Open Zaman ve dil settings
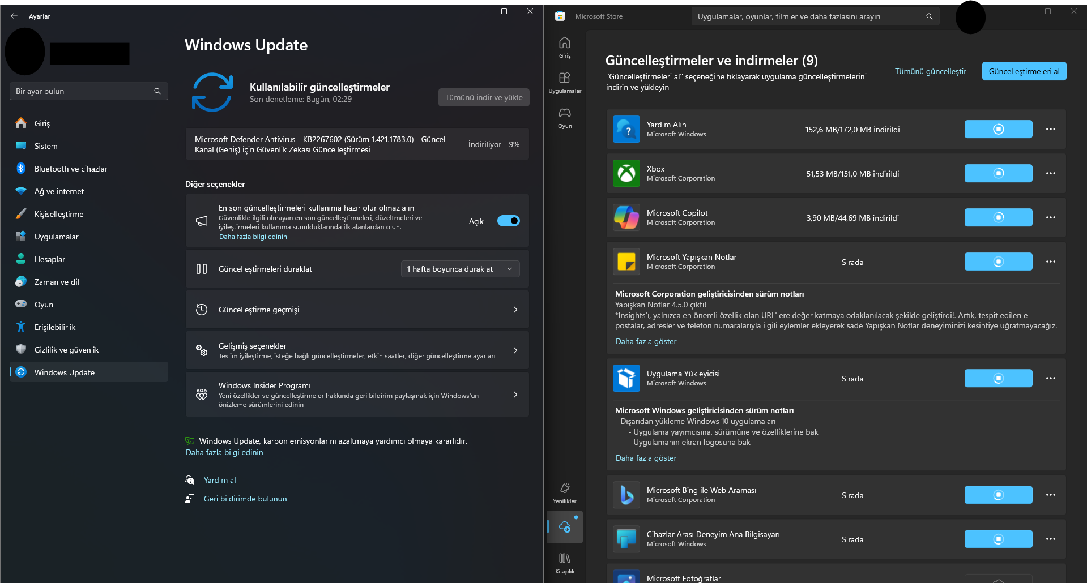 [x=89, y=282]
